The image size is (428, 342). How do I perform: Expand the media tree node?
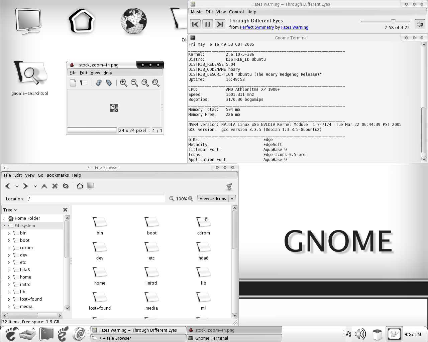[9, 307]
